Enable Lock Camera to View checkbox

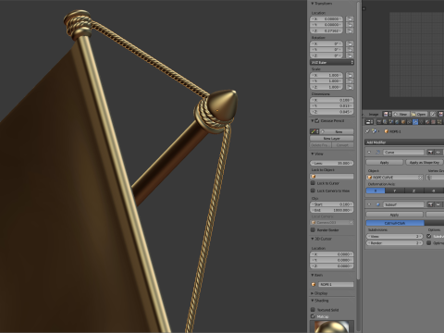[313, 191]
